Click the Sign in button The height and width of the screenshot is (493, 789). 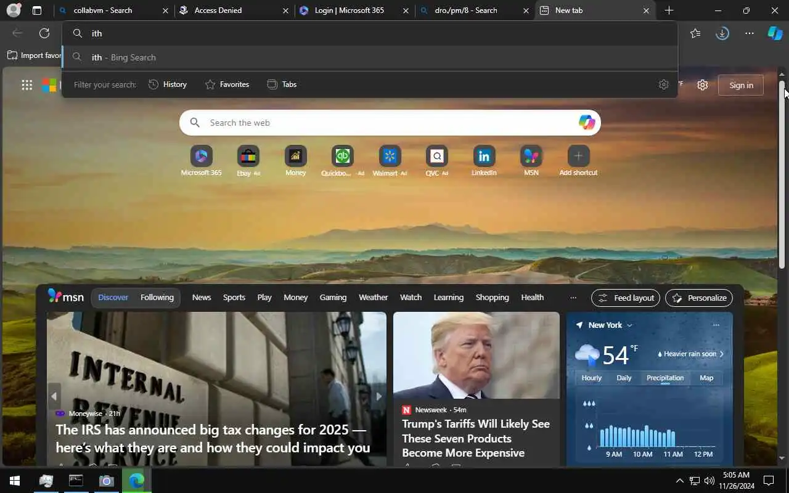click(x=741, y=85)
